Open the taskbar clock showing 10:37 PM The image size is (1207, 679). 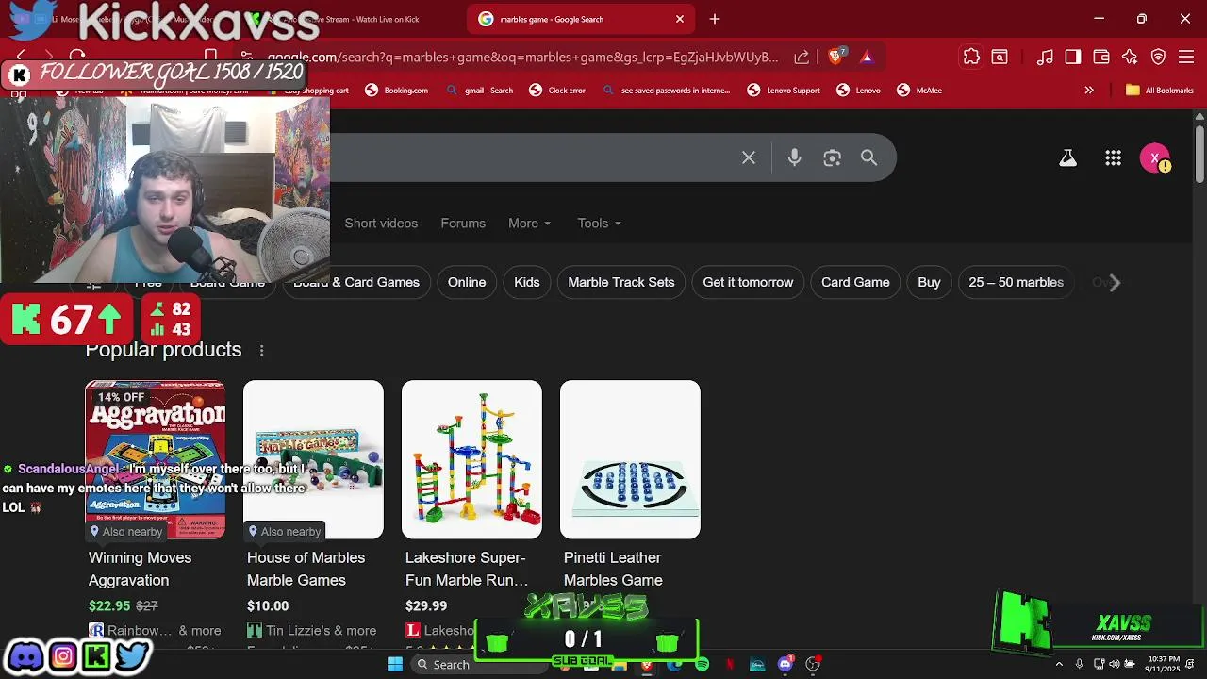coord(1165,665)
